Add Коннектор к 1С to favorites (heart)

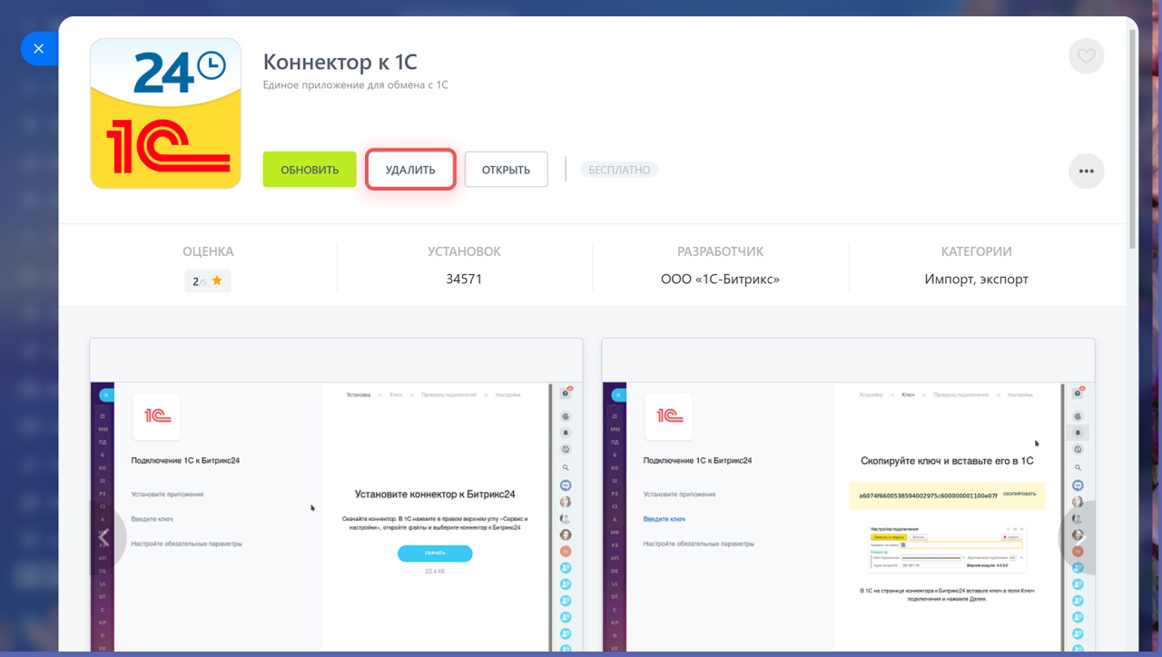click(1086, 56)
